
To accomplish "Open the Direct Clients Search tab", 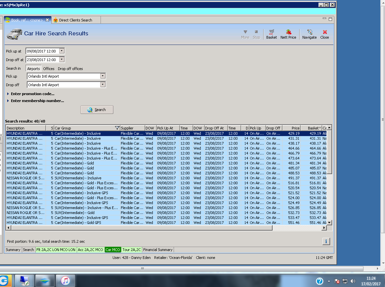I will point(75,20).
